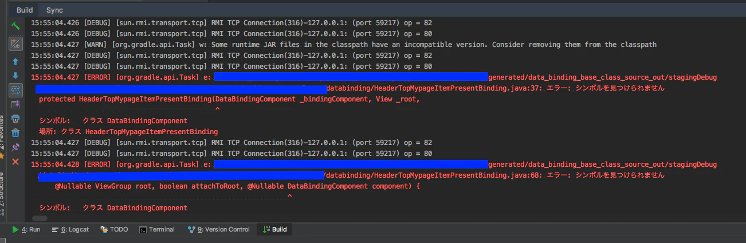The width and height of the screenshot is (746, 243).
Task: Open the 4: Run tool window
Action: tap(26, 229)
